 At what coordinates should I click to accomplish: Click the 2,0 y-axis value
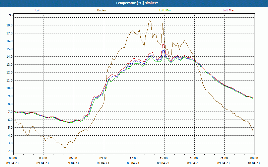[10, 151]
